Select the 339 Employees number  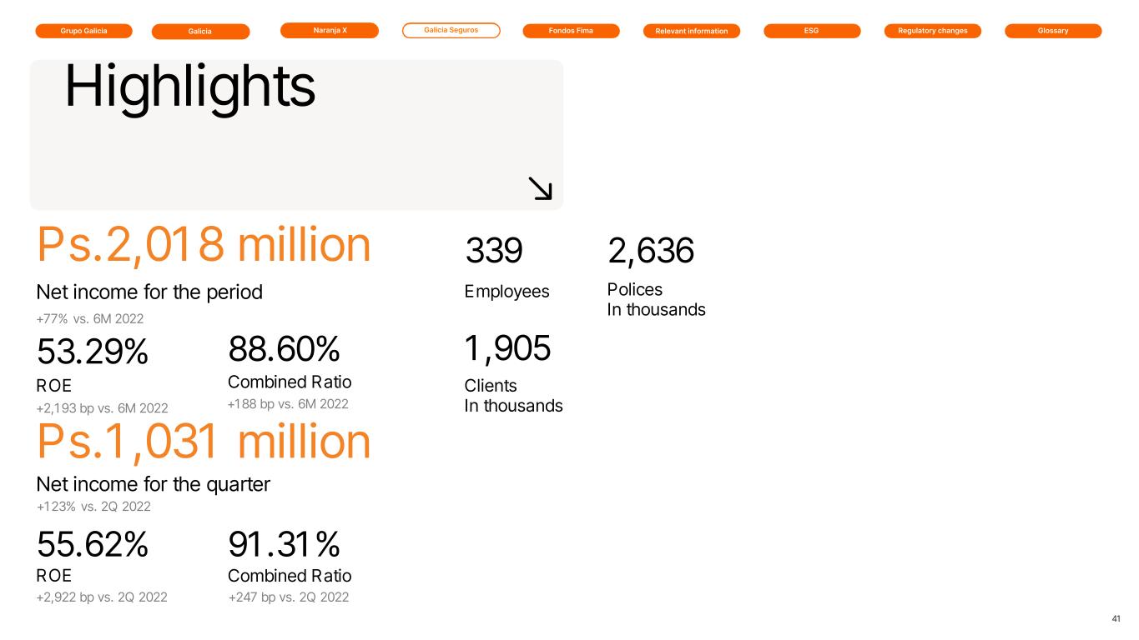click(493, 251)
